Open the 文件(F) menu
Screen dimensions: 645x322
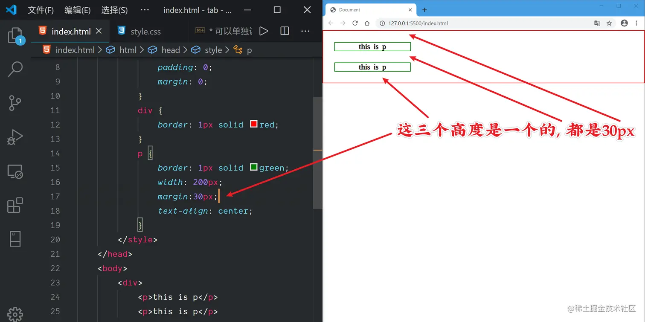pyautogui.click(x=41, y=10)
